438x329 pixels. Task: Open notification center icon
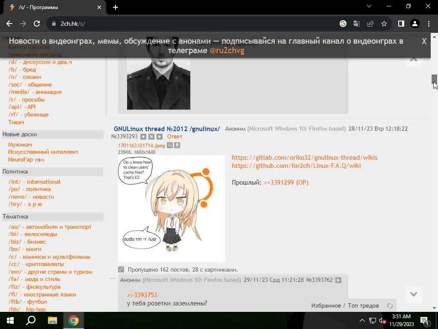(x=425, y=321)
